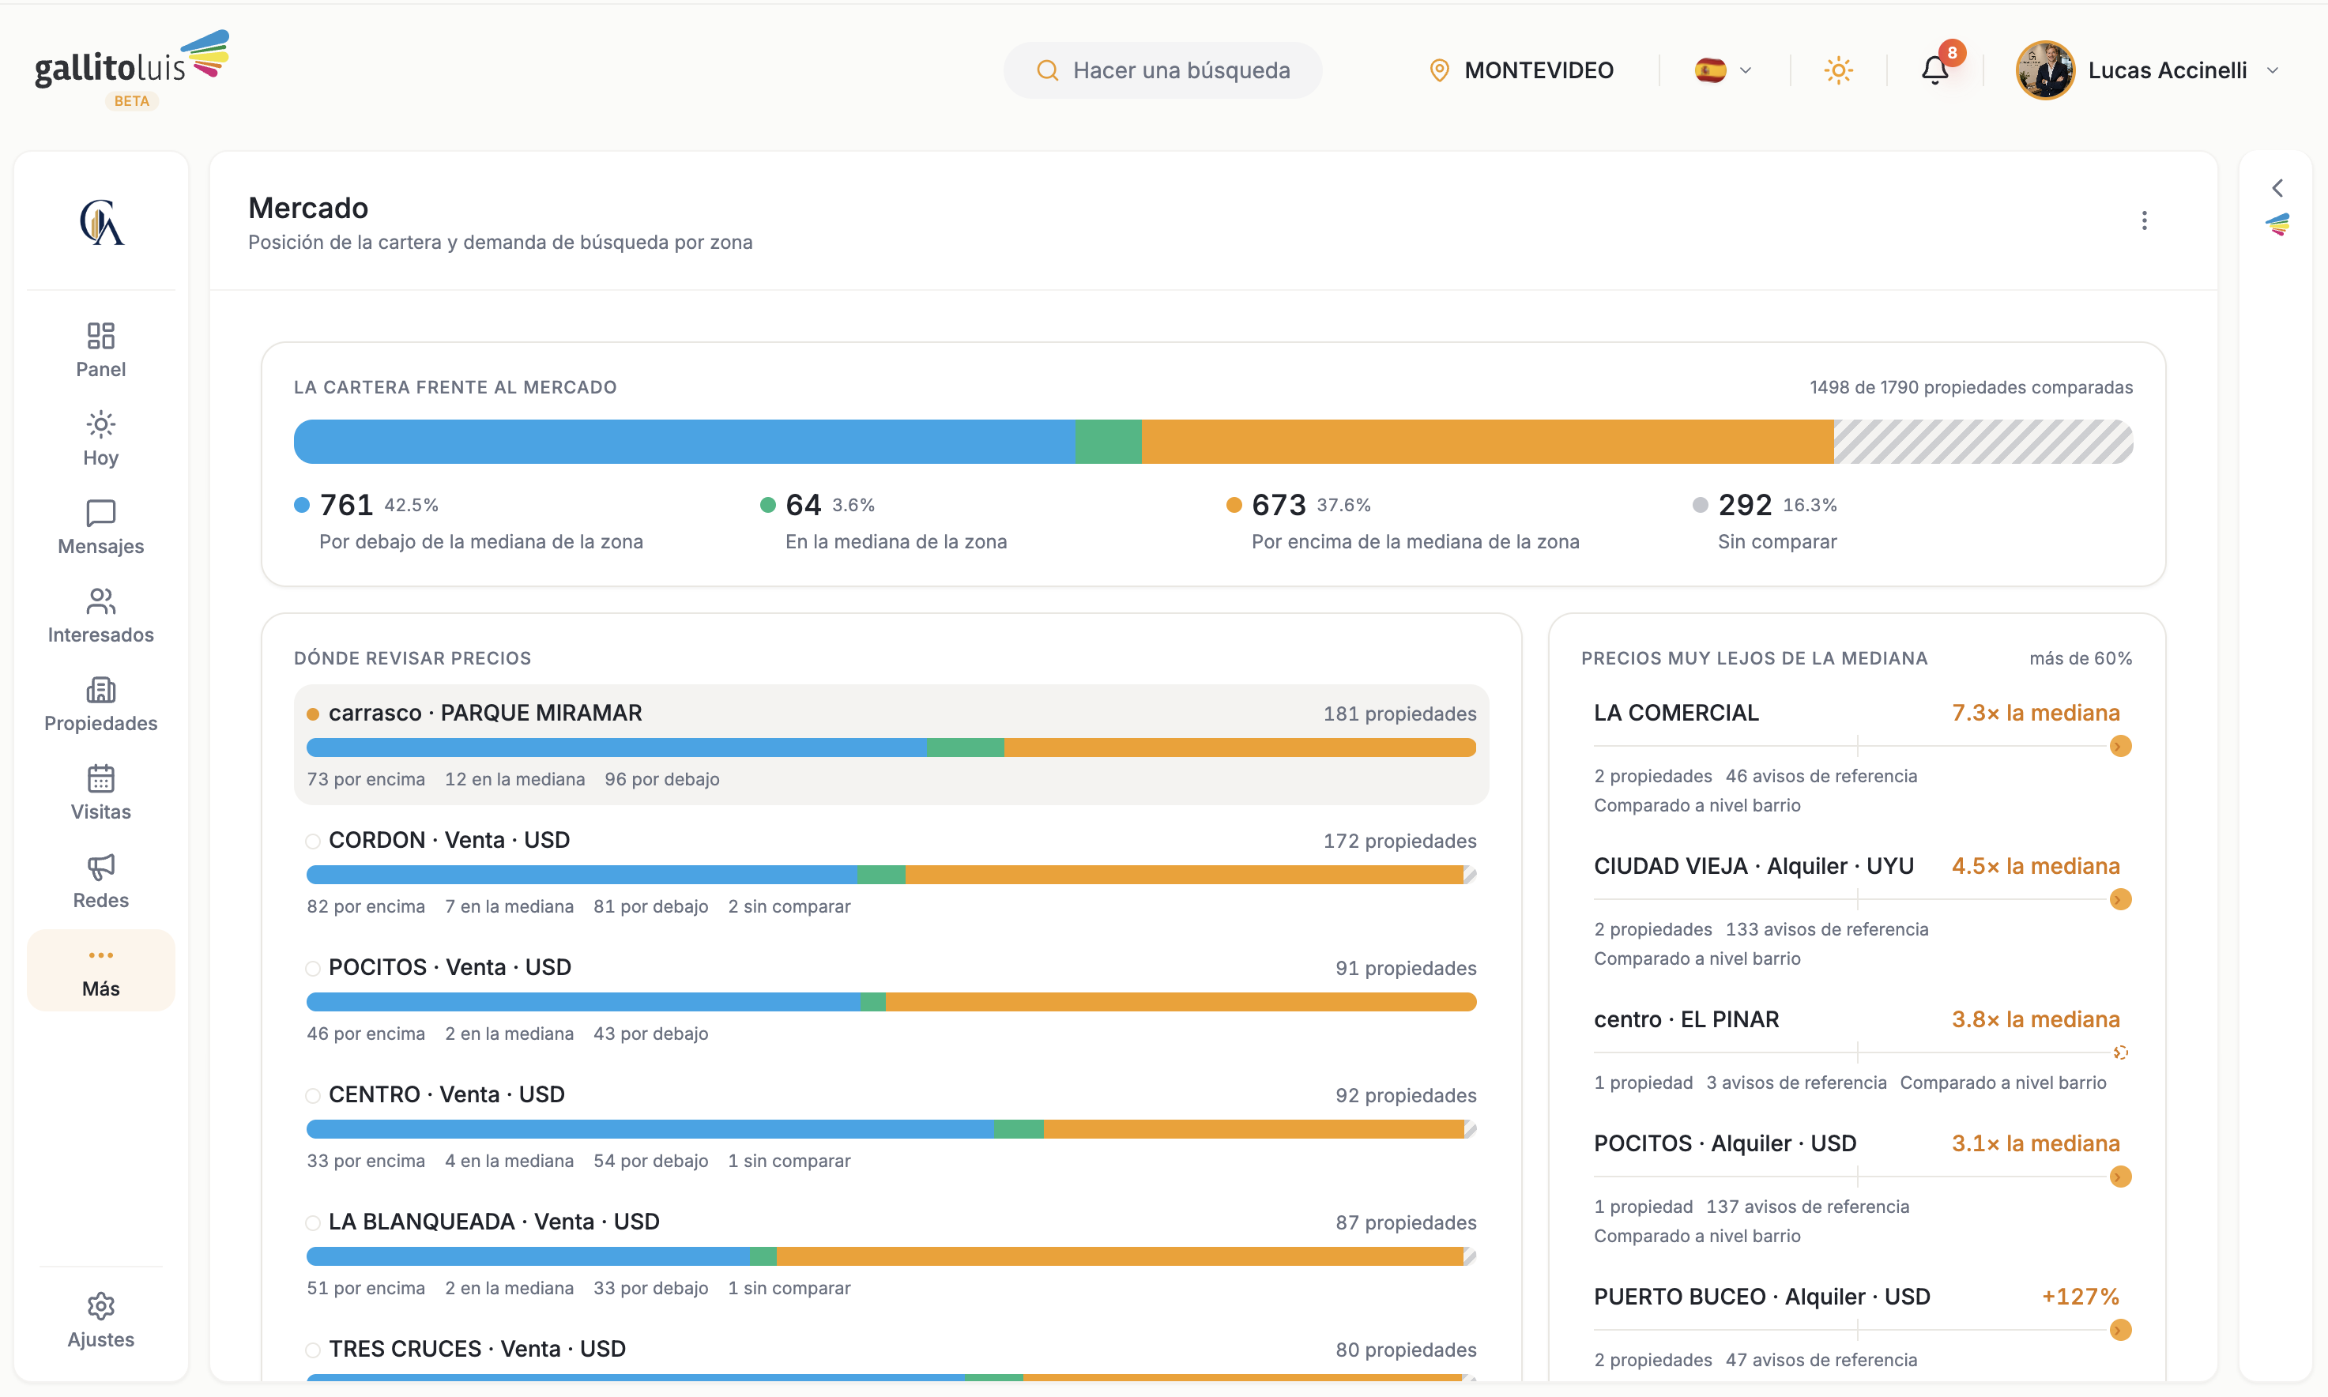The width and height of the screenshot is (2328, 1397).
Task: Open the Mercado three-dot options menu
Action: point(2145,220)
